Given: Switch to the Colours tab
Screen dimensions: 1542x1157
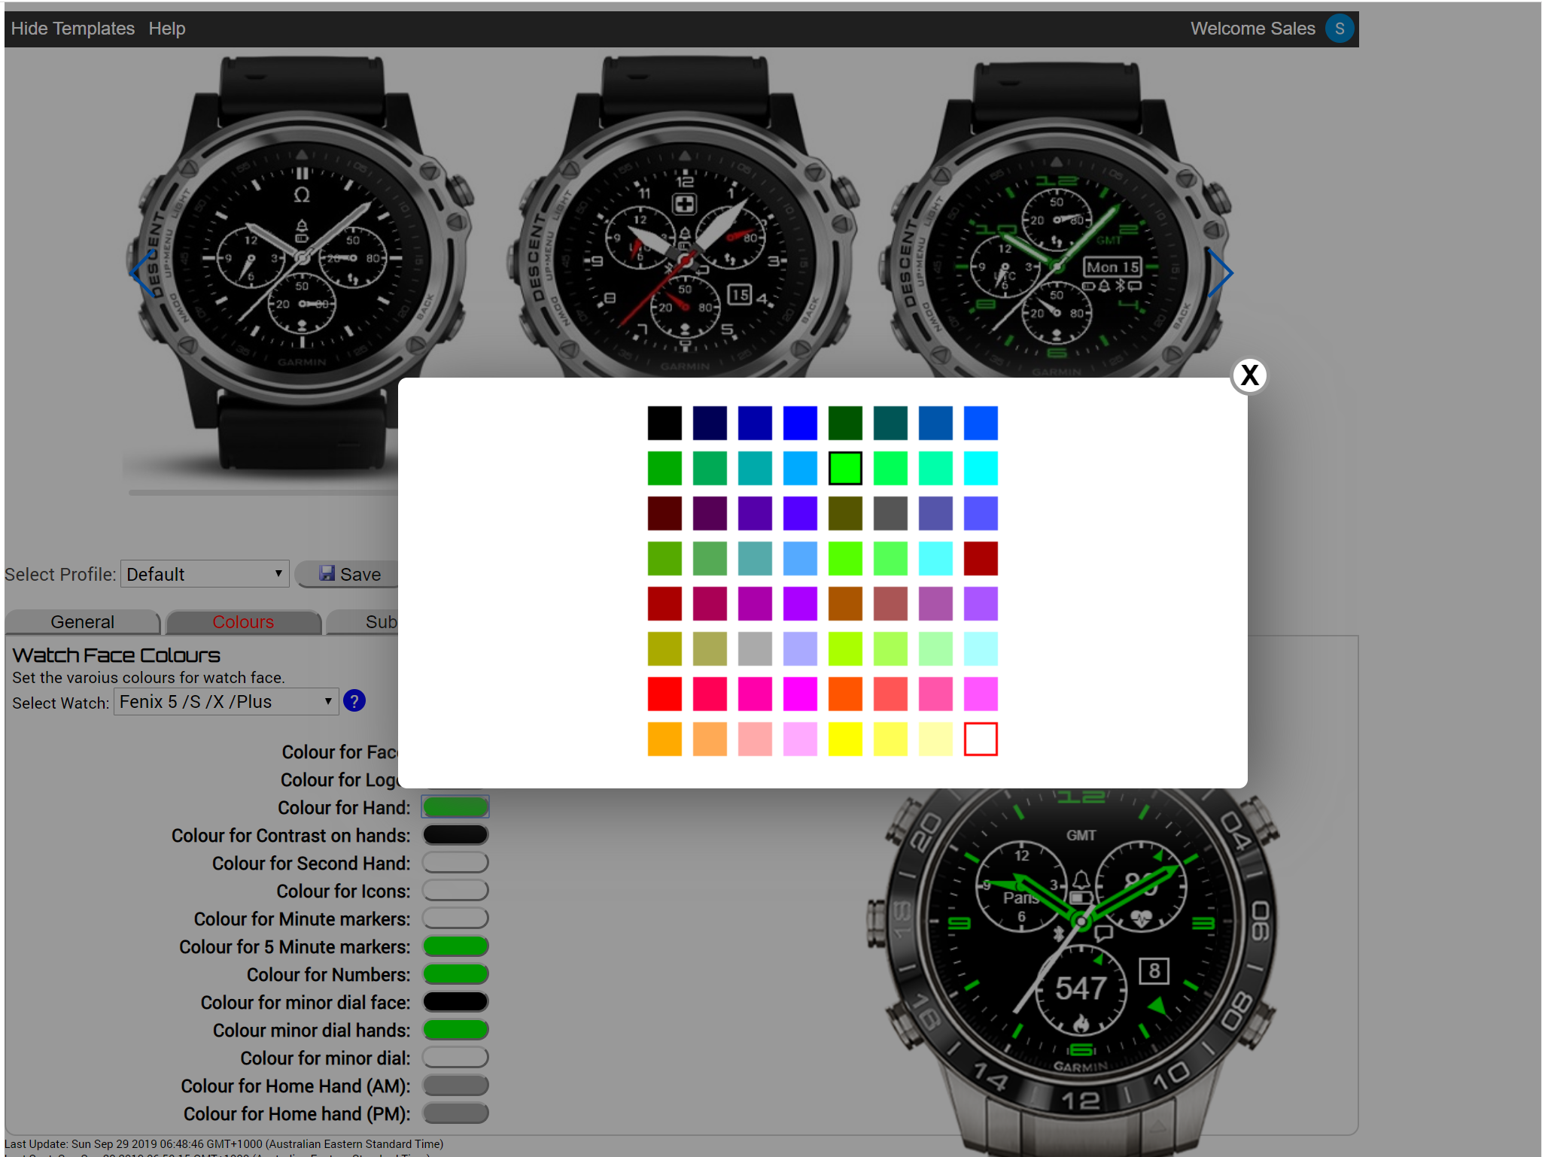Looking at the screenshot, I should click(243, 622).
